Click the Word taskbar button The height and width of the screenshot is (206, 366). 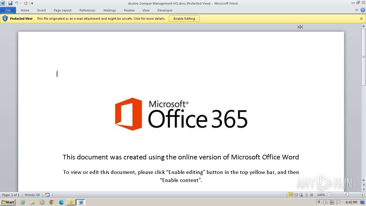coord(81,202)
